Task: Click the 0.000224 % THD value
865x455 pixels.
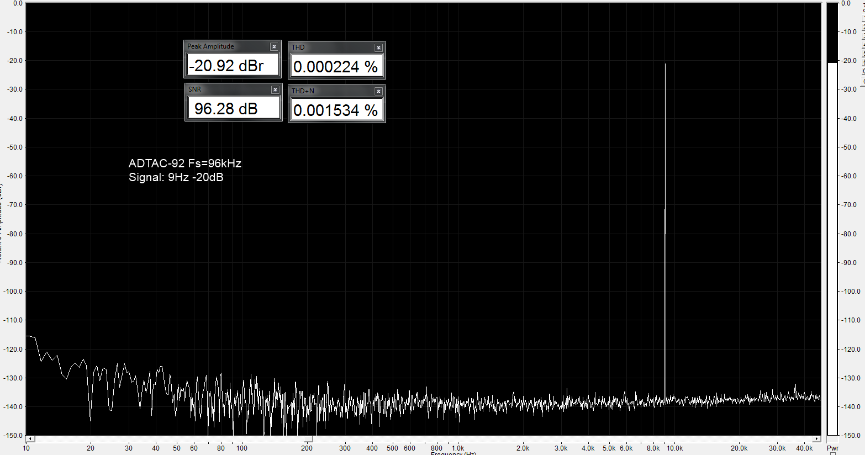Action: [x=336, y=66]
